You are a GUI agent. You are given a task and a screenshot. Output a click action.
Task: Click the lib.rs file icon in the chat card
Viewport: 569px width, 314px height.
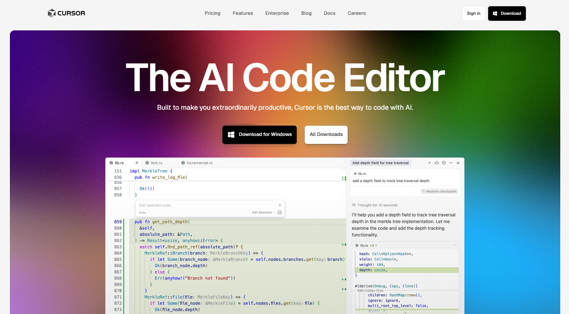(356, 174)
